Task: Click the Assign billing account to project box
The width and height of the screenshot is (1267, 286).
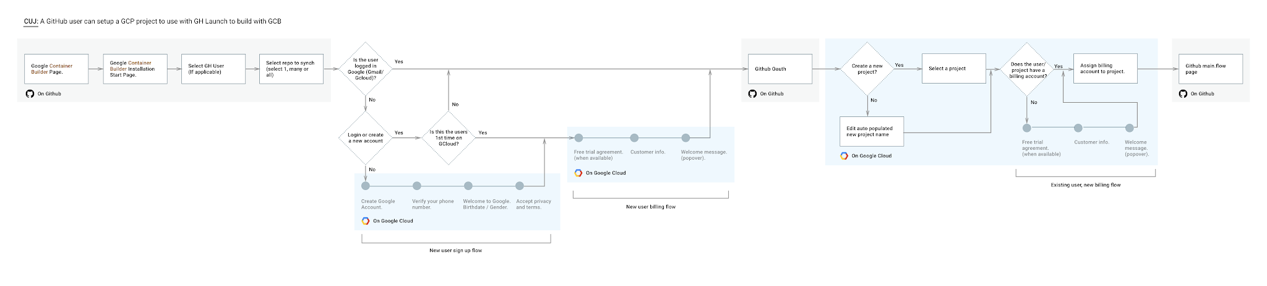Action: tap(1106, 68)
